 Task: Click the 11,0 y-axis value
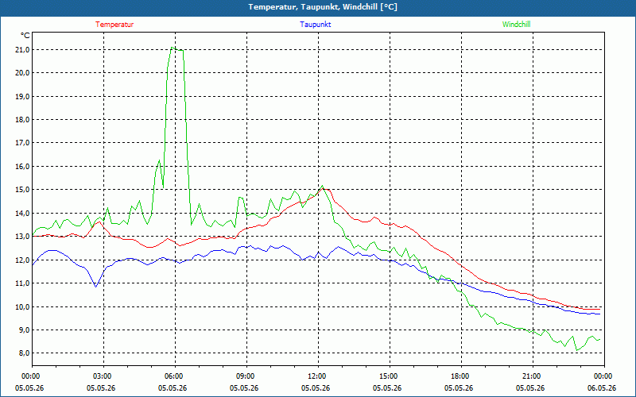click(23, 283)
